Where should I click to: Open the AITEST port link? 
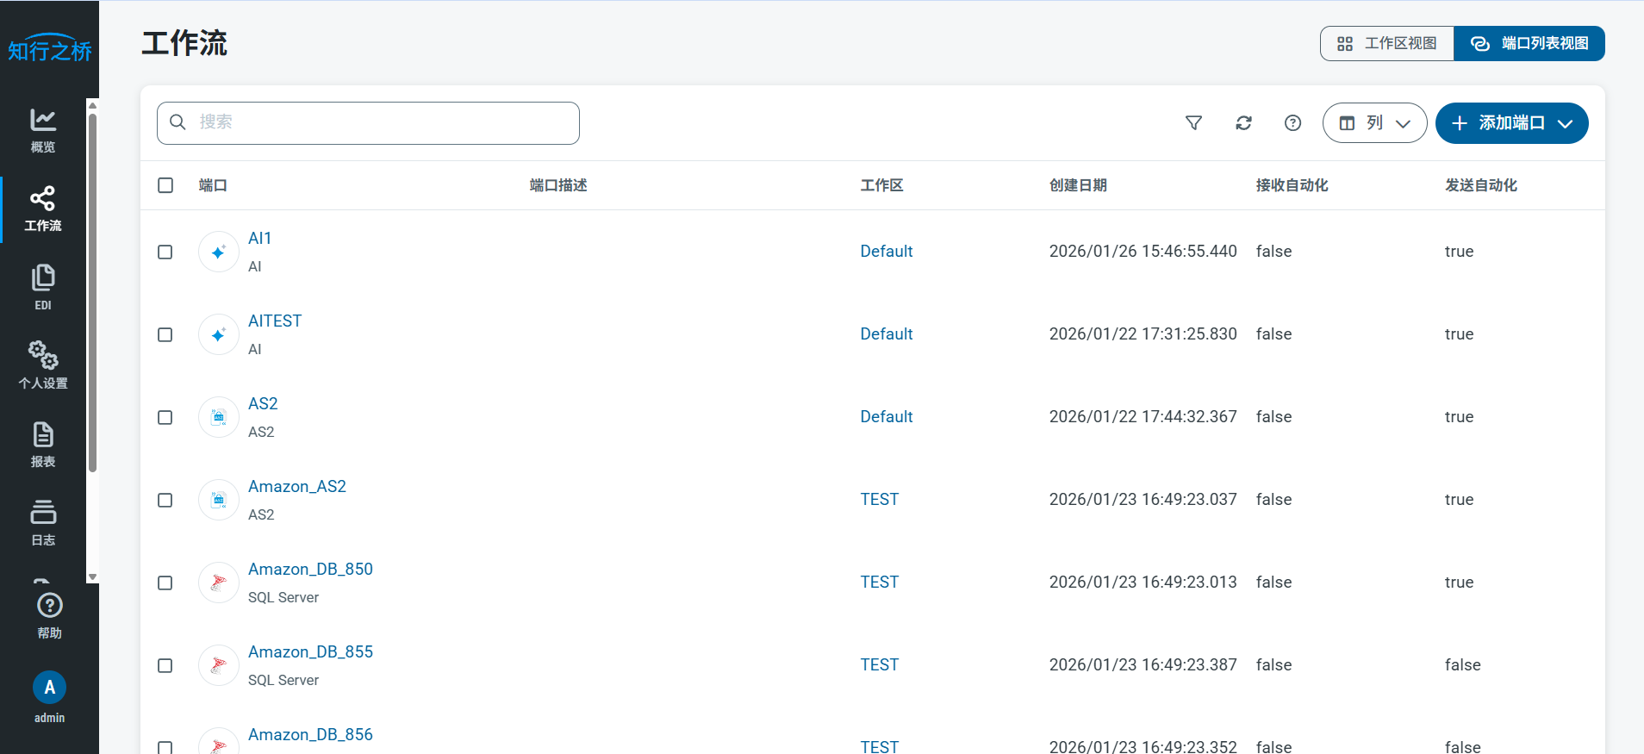click(275, 321)
